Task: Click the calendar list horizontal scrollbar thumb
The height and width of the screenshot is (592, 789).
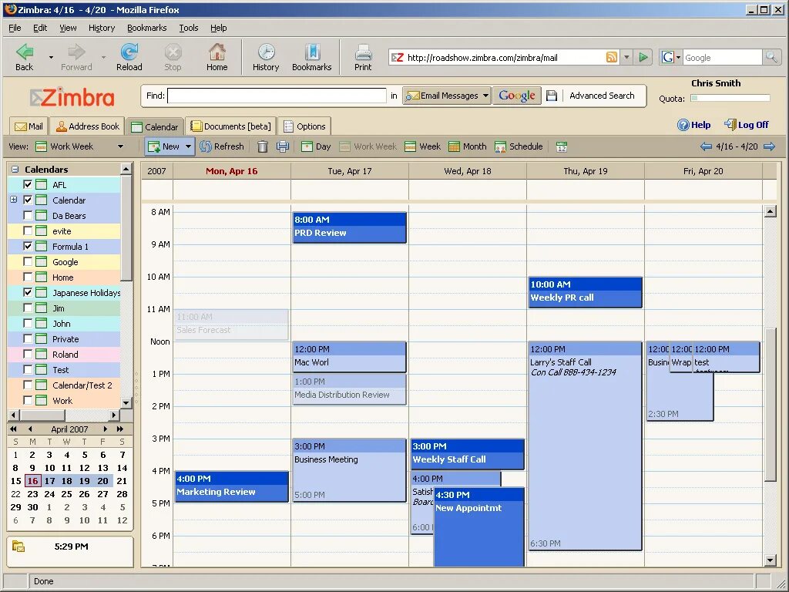Action: click(x=42, y=415)
